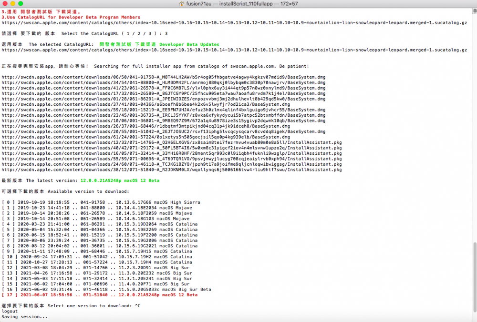Click the InstallAssistant.pkg URL containing 071-00696-A_4T69TQR1VO
The image size is (477, 322).
click(x=172, y=159)
